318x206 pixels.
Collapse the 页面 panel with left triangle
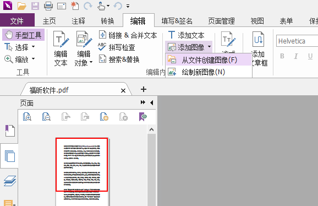(151, 102)
